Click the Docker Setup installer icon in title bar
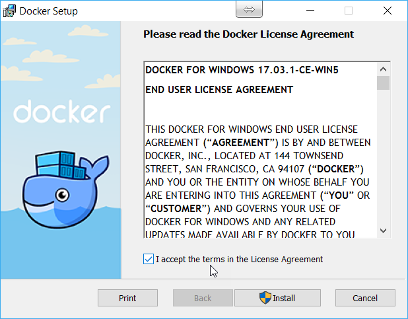 click(9, 11)
